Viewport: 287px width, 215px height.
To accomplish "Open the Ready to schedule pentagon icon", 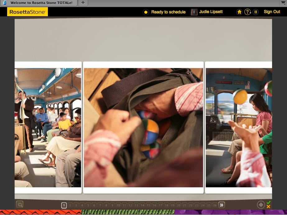I will pos(146,12).
